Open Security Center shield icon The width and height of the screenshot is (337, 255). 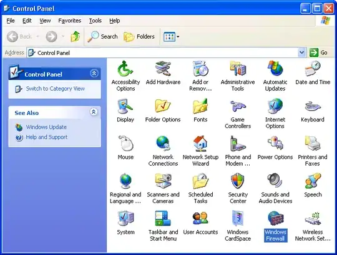click(x=238, y=181)
